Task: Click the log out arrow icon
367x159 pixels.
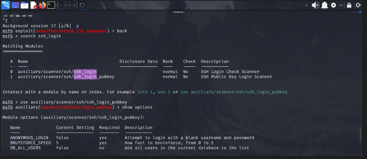Action: [x=358, y=5]
